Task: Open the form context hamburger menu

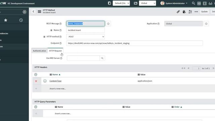Action: pyautogui.click(x=39, y=11)
